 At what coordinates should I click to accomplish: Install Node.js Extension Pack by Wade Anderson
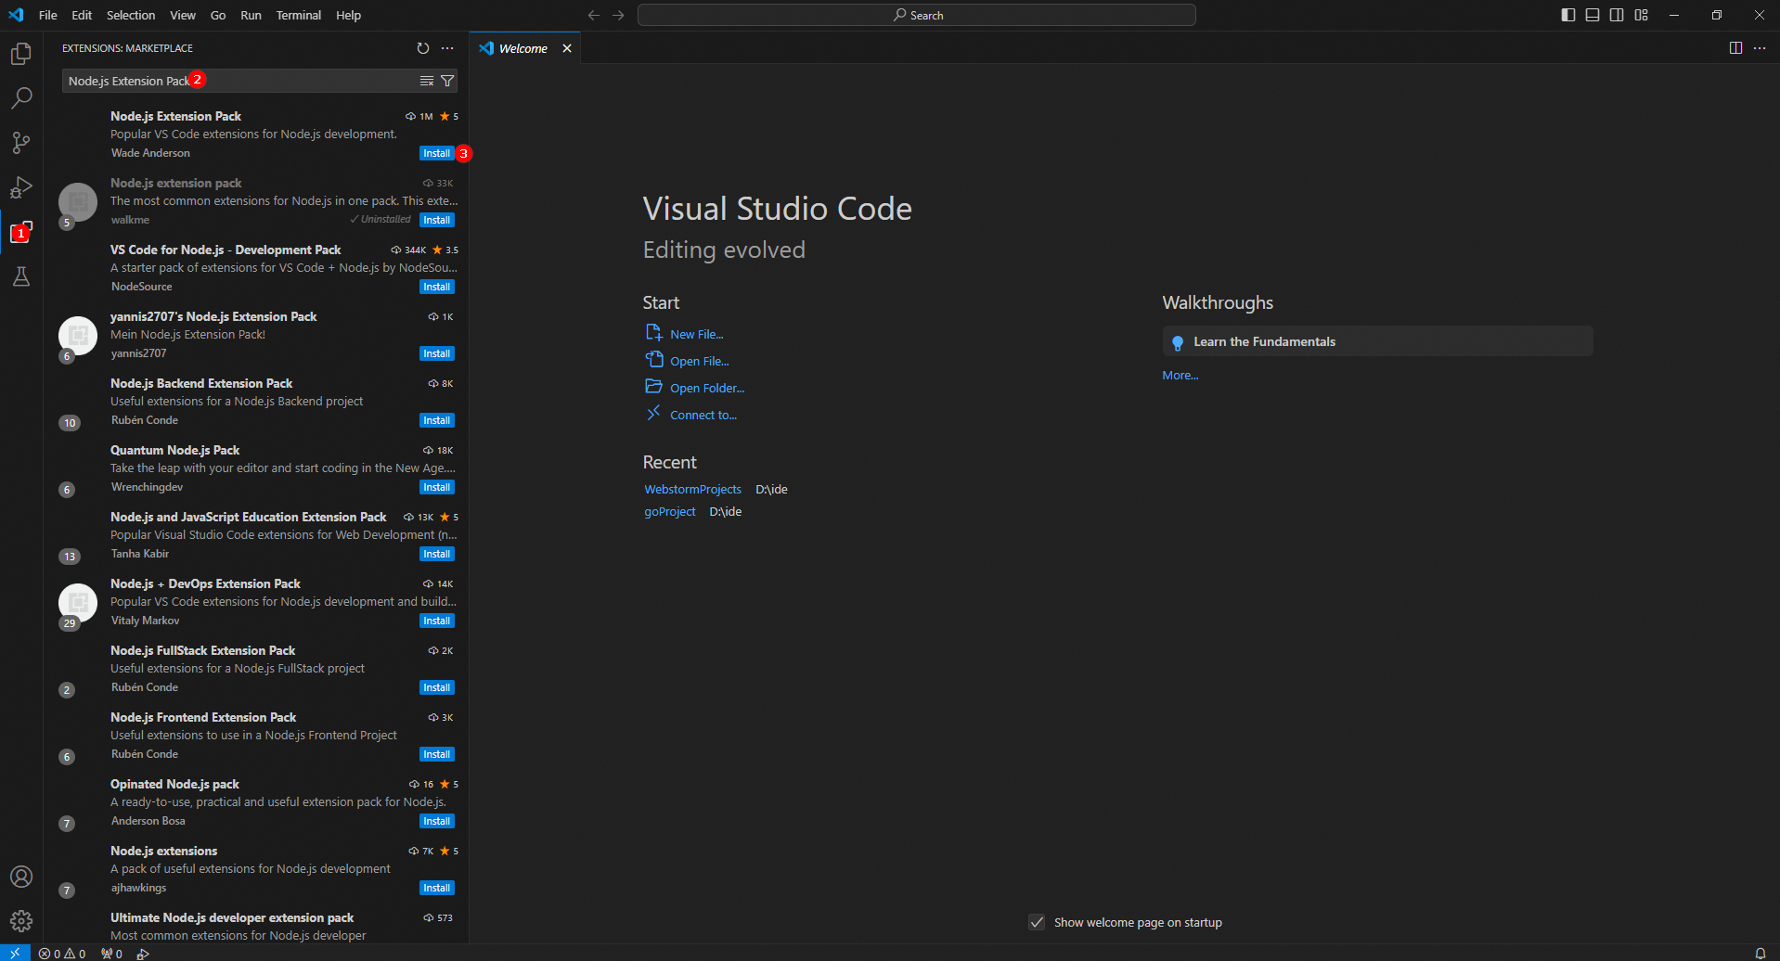(x=436, y=153)
